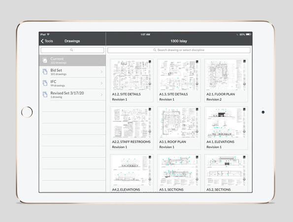The height and width of the screenshot is (222, 293).
Task: Open the A1.2 SITE DETAILS thumbnail
Action: pyautogui.click(x=132, y=75)
